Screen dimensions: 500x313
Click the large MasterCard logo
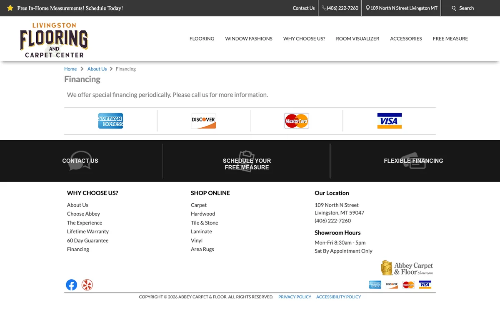pyautogui.click(x=296, y=121)
